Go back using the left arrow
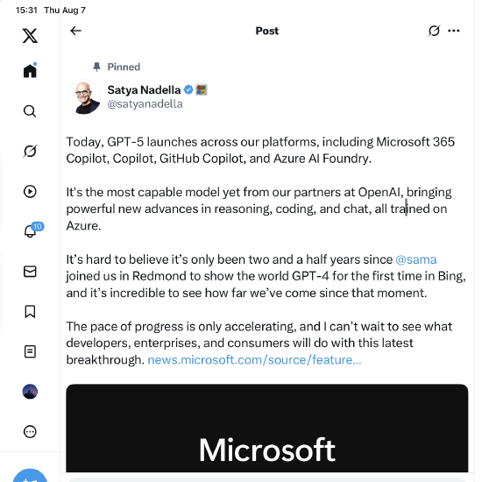Image resolution: width=482 pixels, height=482 pixels. 75,31
